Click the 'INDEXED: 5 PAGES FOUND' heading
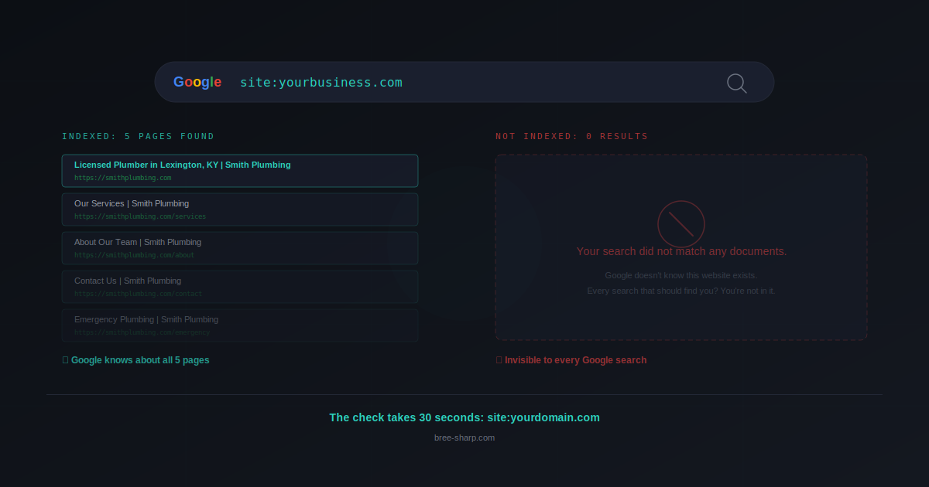The image size is (929, 487). point(139,136)
